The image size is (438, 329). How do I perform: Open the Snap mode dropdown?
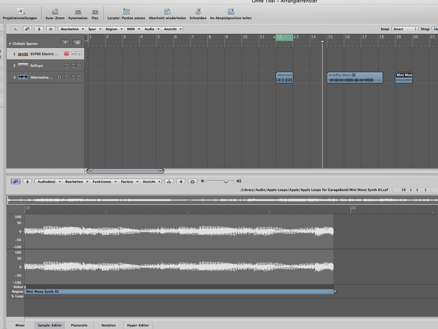[404, 28]
